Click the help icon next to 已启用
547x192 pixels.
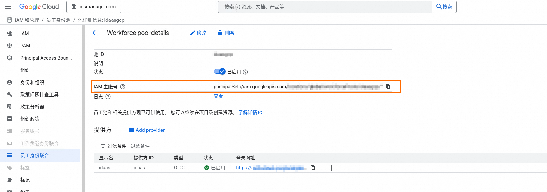(x=246, y=72)
